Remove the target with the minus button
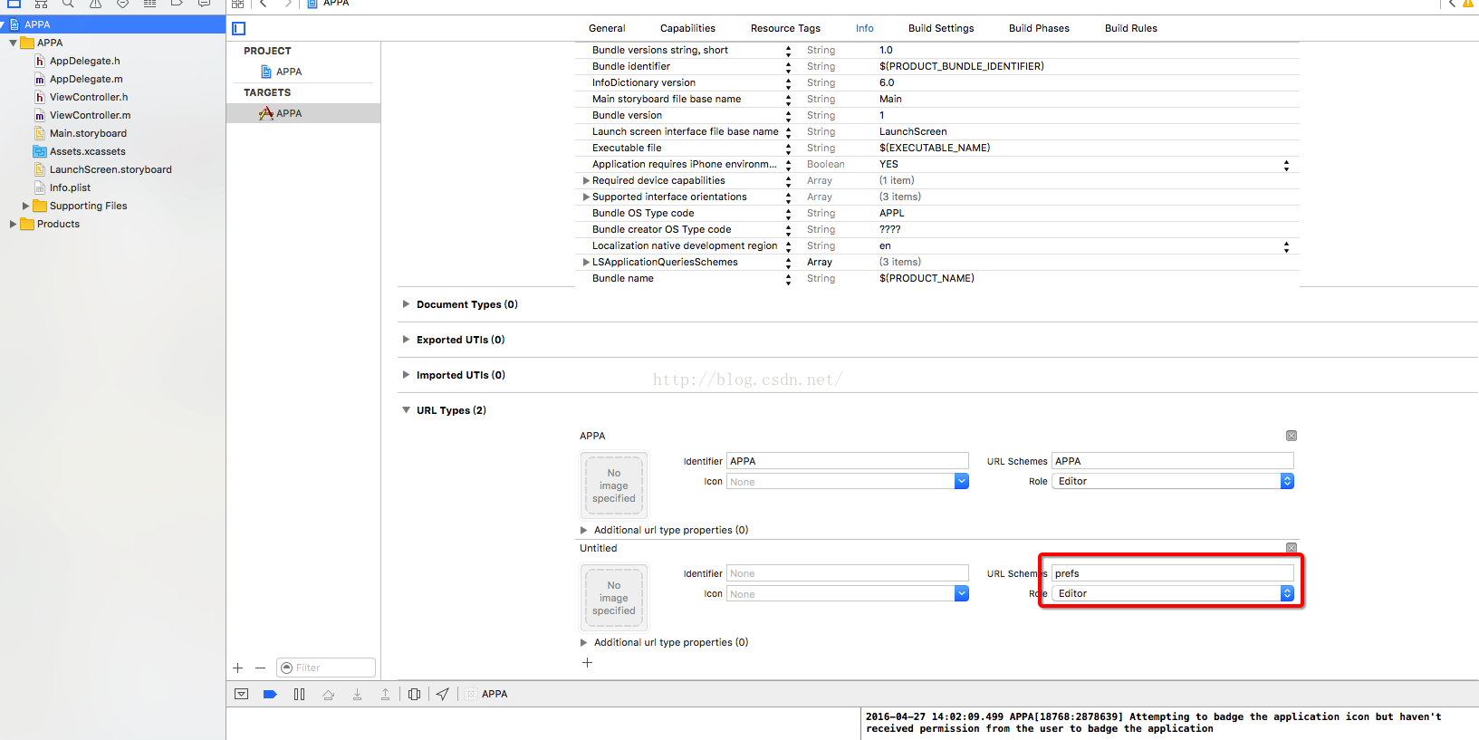The image size is (1479, 740). coord(261,668)
